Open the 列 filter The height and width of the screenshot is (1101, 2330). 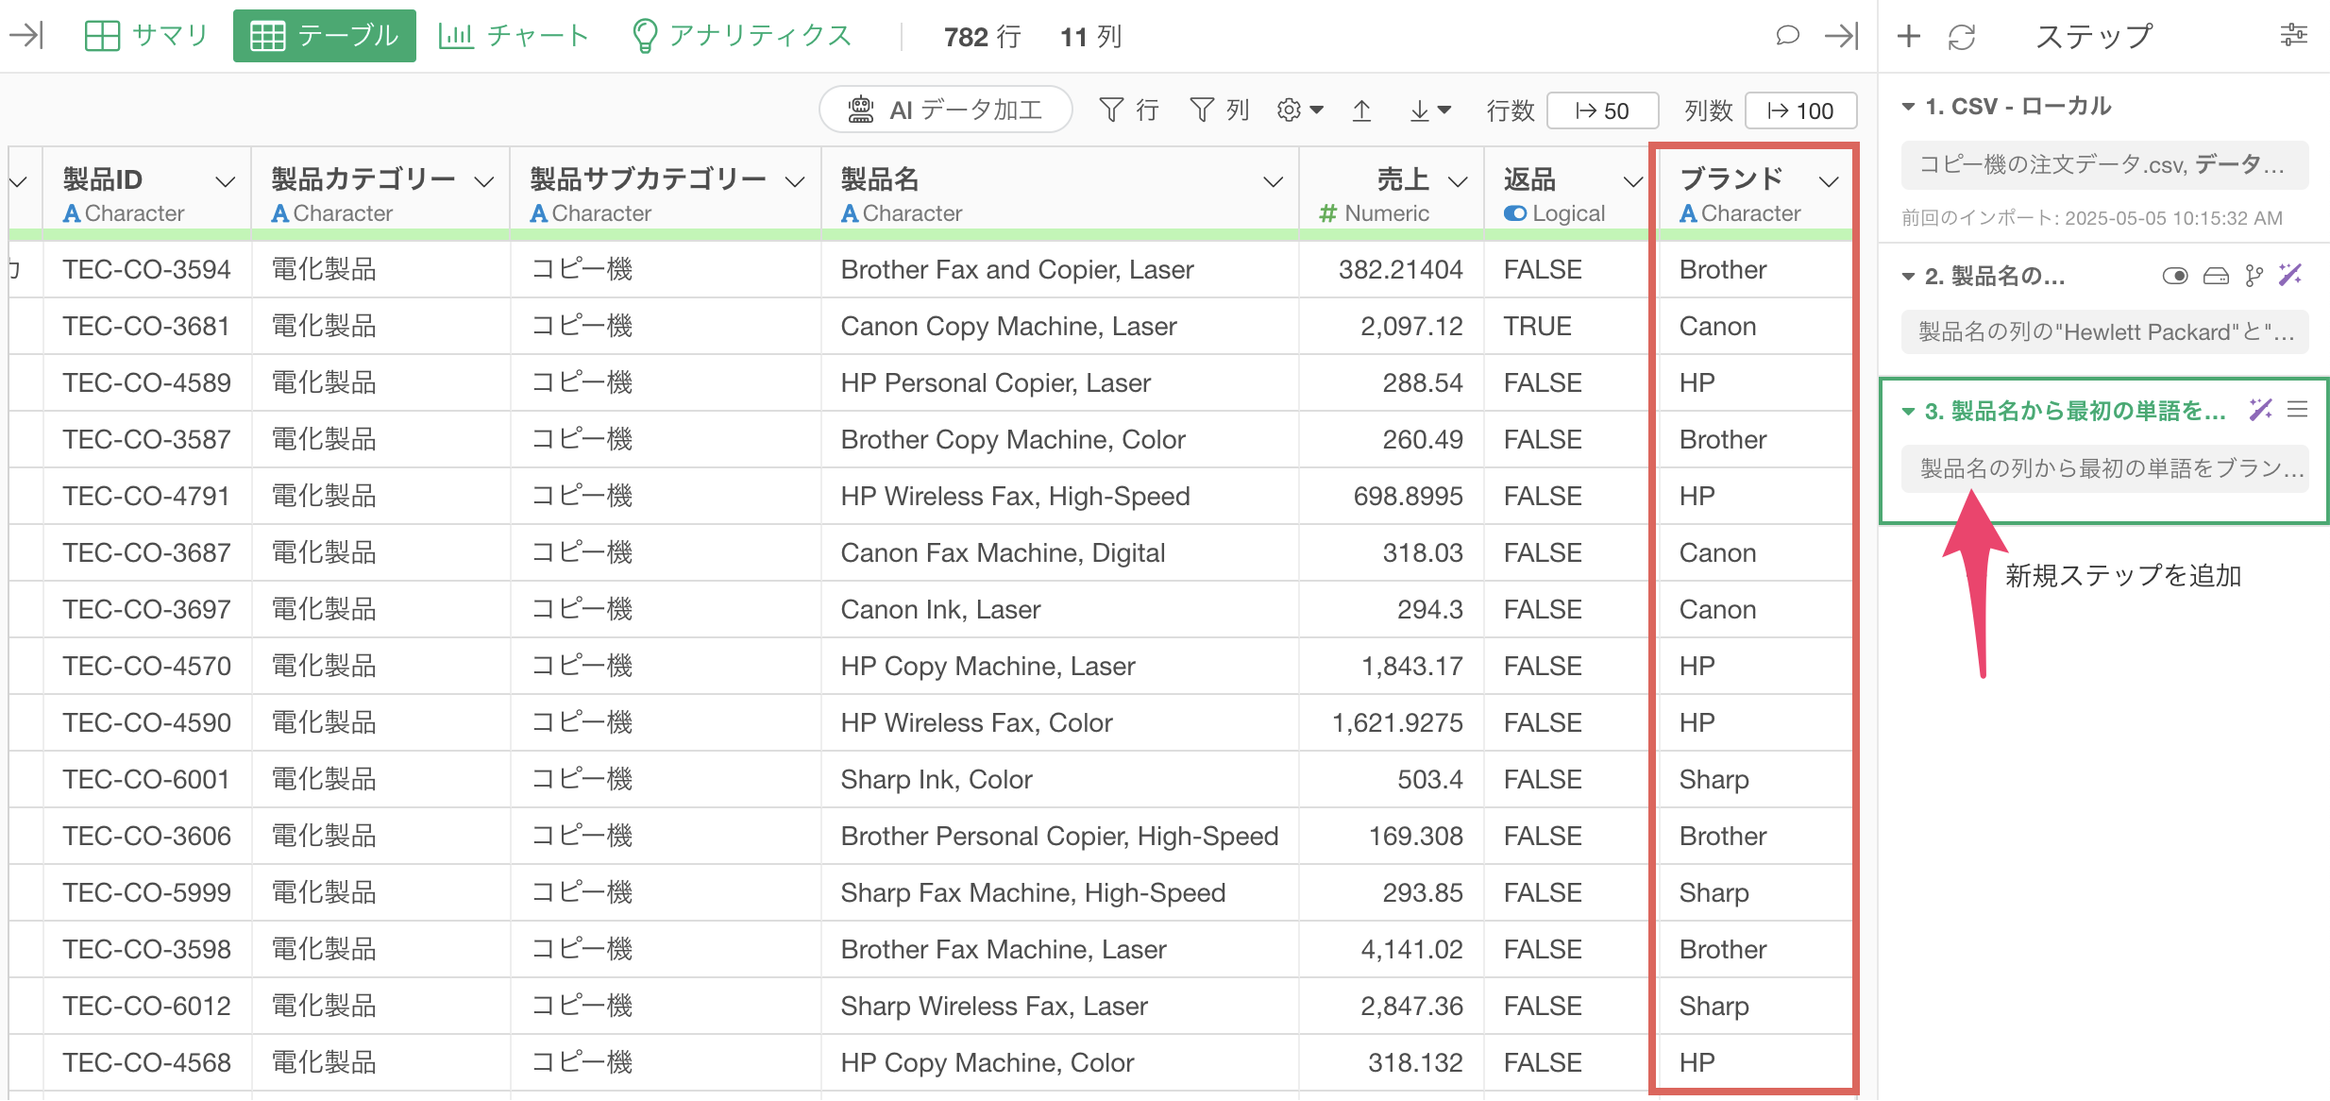1220,110
